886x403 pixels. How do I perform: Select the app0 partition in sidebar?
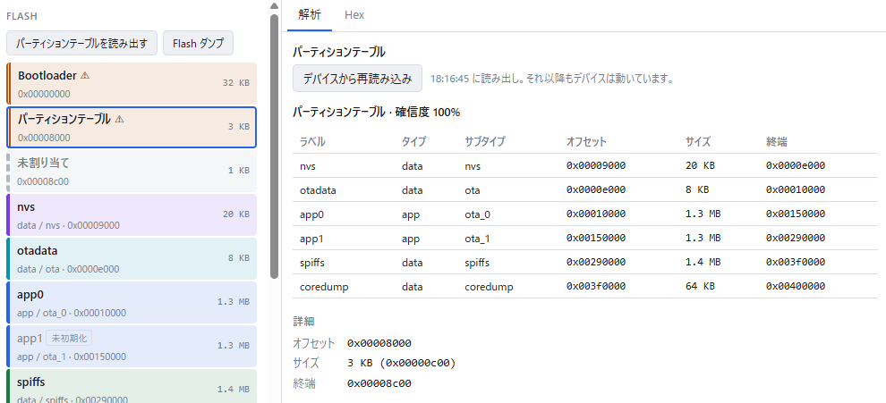pos(131,303)
